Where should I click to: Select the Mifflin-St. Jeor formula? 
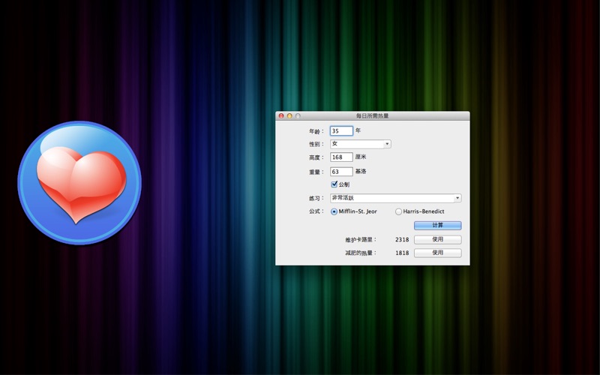[334, 211]
